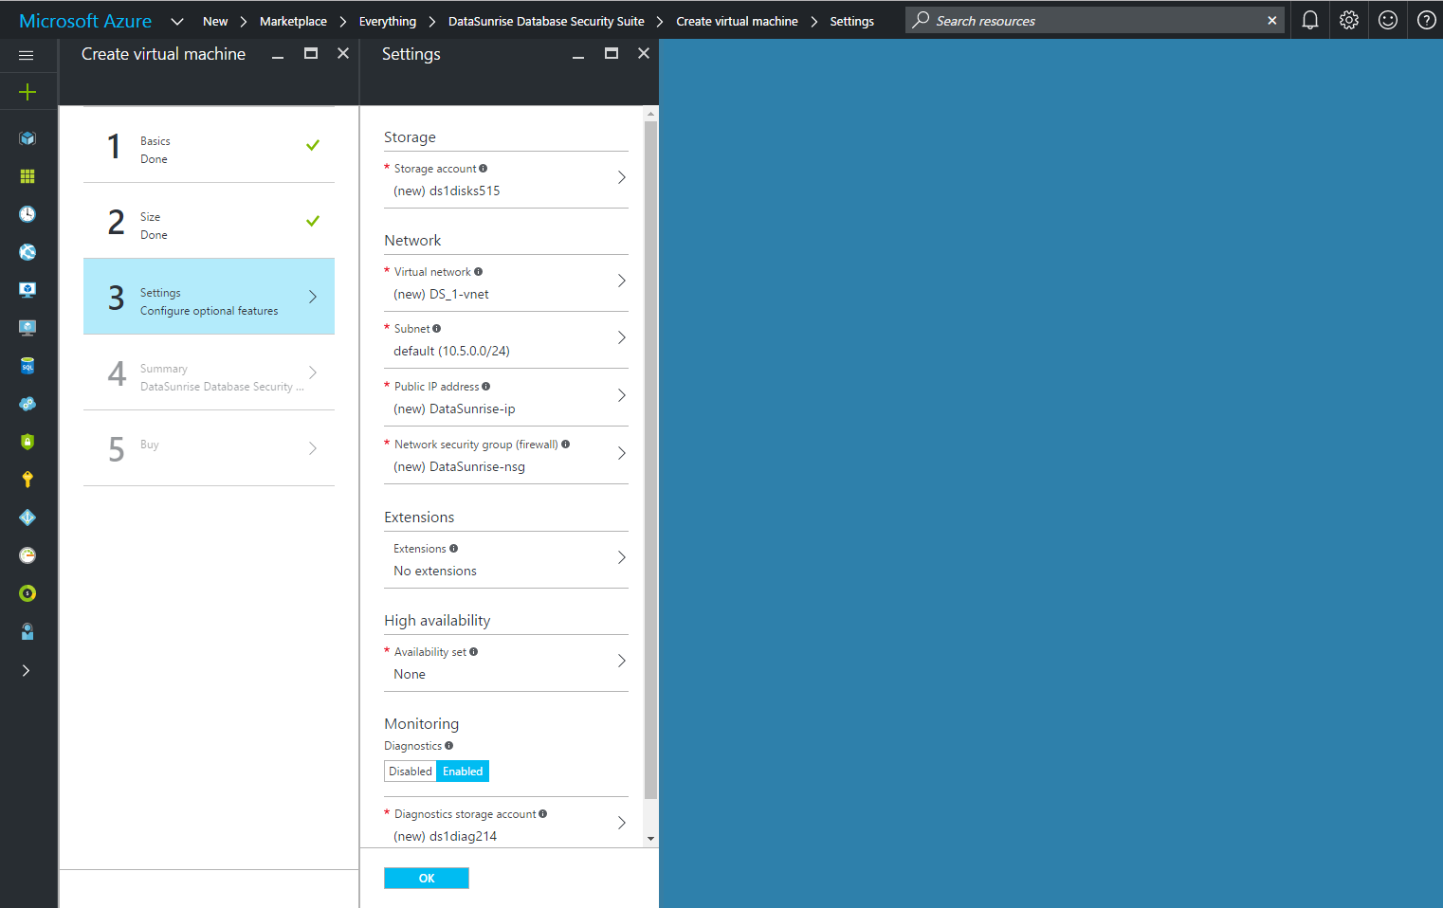The height and width of the screenshot is (908, 1443).
Task: Expand Public IP address DataSunrise-ip row
Action: [506, 397]
